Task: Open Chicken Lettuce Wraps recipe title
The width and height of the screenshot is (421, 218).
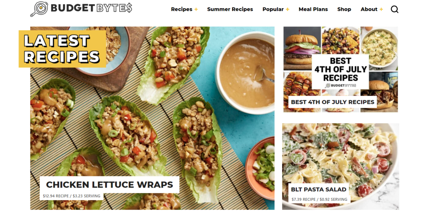Action: [x=109, y=185]
